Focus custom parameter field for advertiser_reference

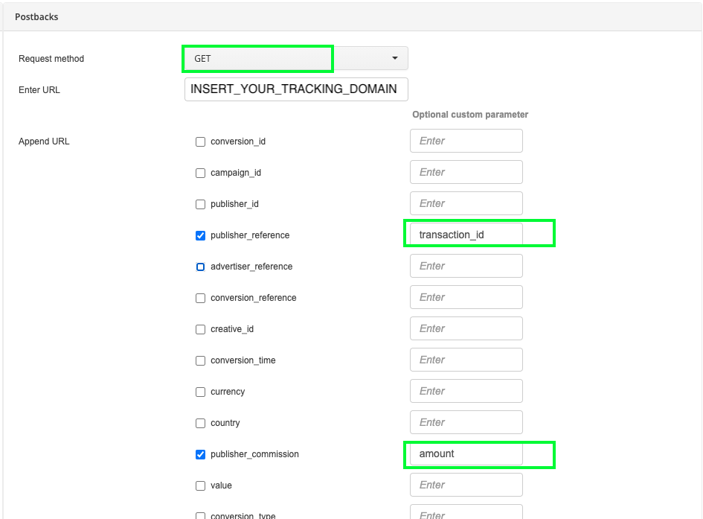point(466,266)
